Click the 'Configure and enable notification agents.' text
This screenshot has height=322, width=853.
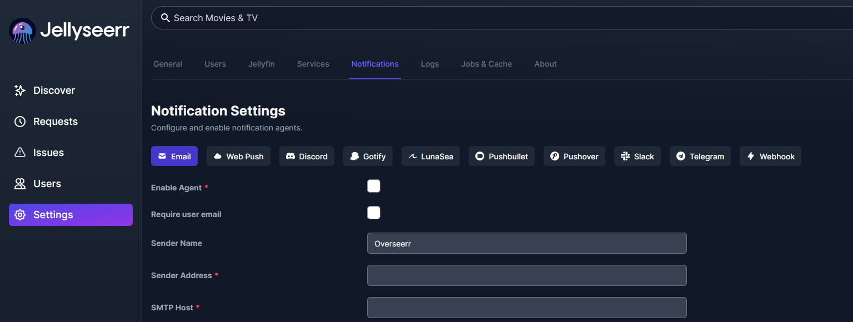pos(227,128)
